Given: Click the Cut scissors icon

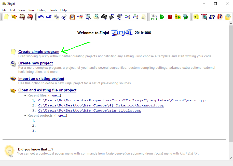Looking at the screenshot, I should pyautogui.click(x=64, y=17).
